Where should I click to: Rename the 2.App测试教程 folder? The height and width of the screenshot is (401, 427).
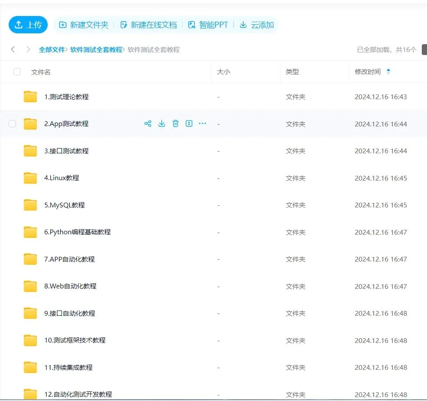(x=189, y=123)
